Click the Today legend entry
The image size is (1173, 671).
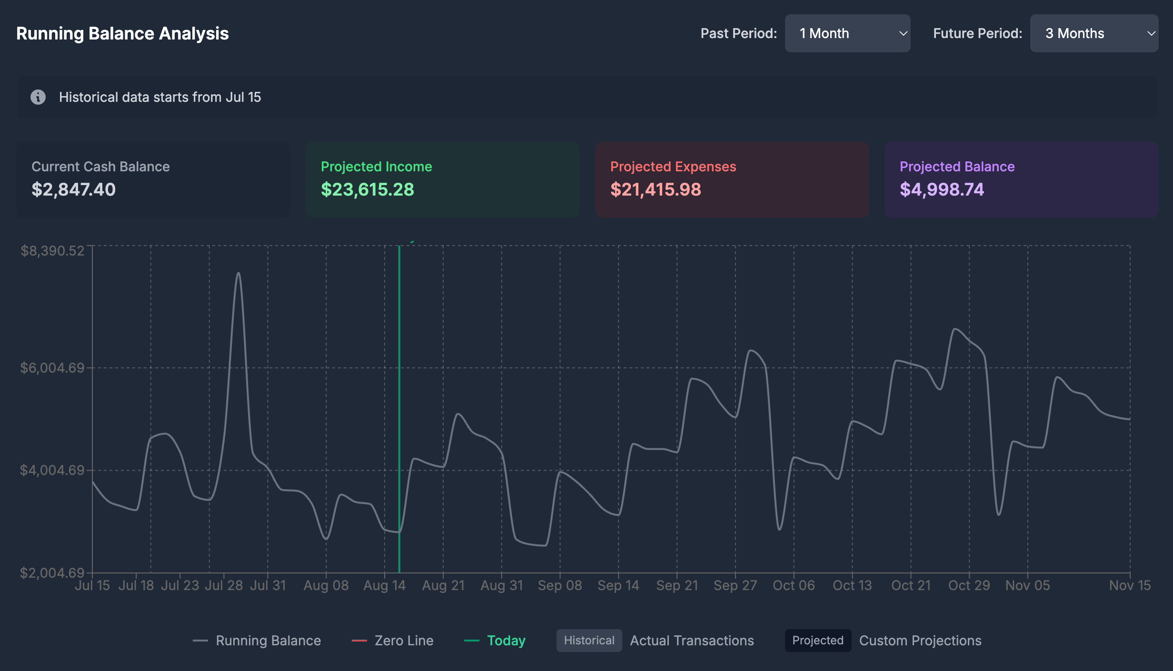click(495, 641)
